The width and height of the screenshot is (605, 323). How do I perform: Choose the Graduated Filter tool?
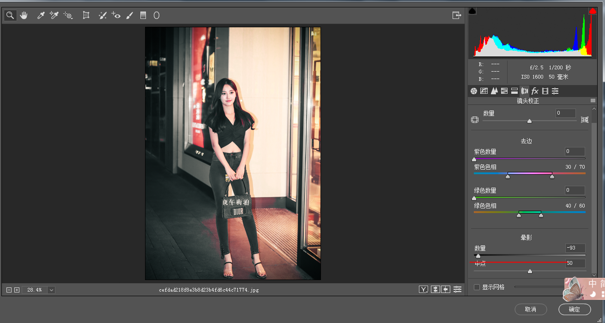click(x=143, y=16)
